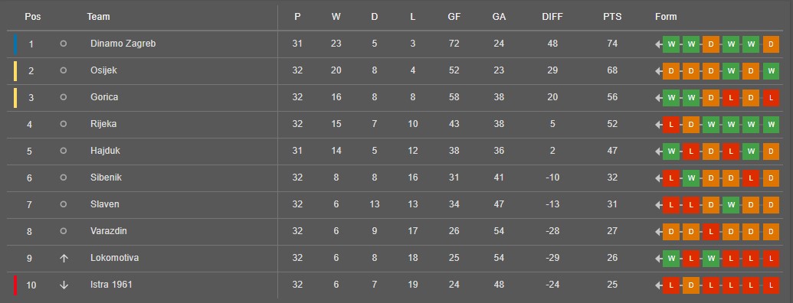793x303 pixels.
Task: Click the blue position marker beside rank 1
Action: click(x=15, y=44)
